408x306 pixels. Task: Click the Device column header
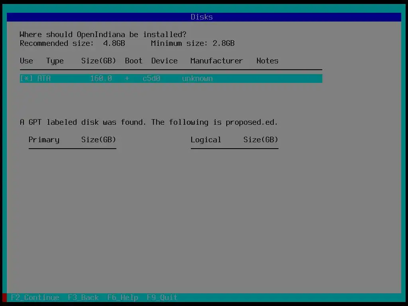coord(165,61)
